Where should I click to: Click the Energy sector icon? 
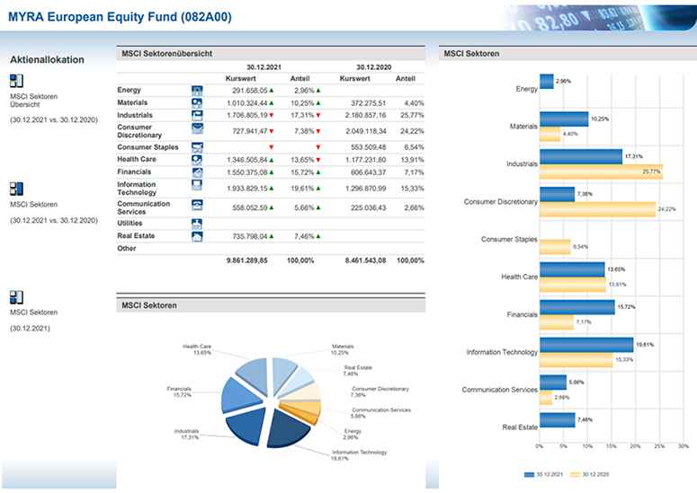(197, 90)
